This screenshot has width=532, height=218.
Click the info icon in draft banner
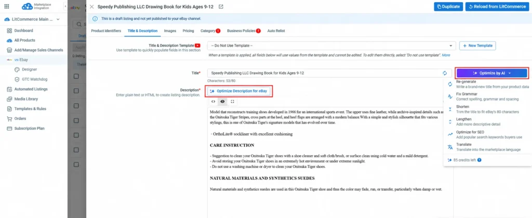pos(96,19)
